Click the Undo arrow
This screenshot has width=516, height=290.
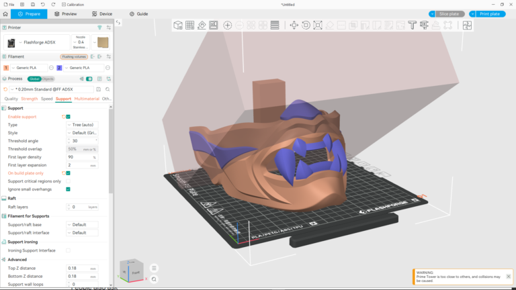43,5
